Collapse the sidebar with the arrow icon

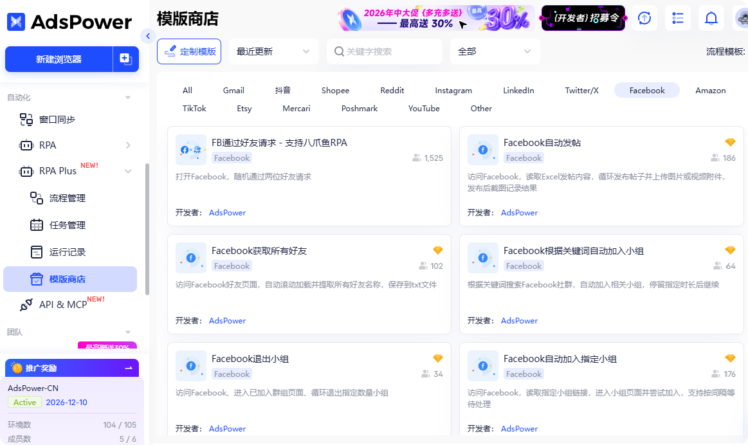tap(148, 36)
